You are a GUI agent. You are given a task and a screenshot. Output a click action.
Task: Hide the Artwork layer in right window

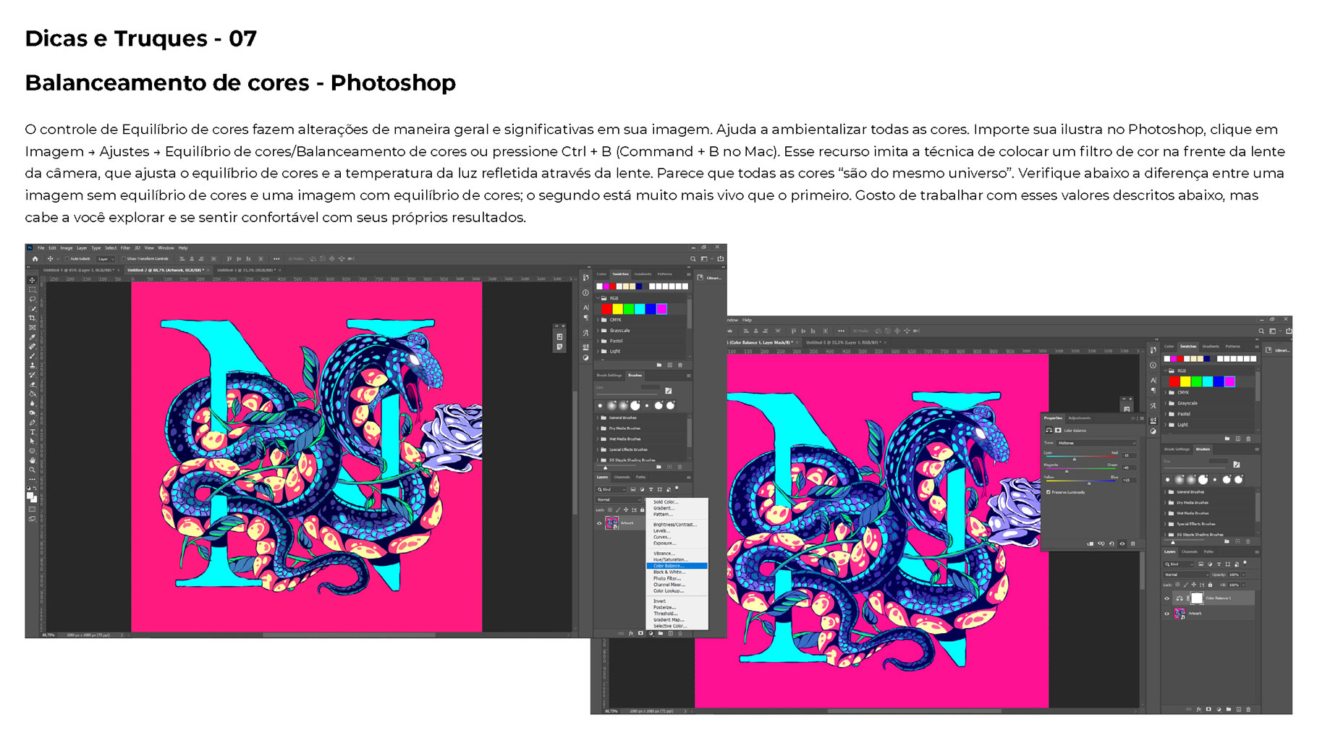click(x=1166, y=614)
